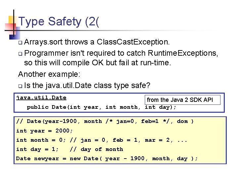
Task: Click the line 'Date newyear = new Date( year - 1900, month, day );'
Action: pyautogui.click(x=107, y=159)
